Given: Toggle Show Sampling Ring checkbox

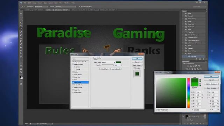Looking at the screenshot, I should click(80, 6).
